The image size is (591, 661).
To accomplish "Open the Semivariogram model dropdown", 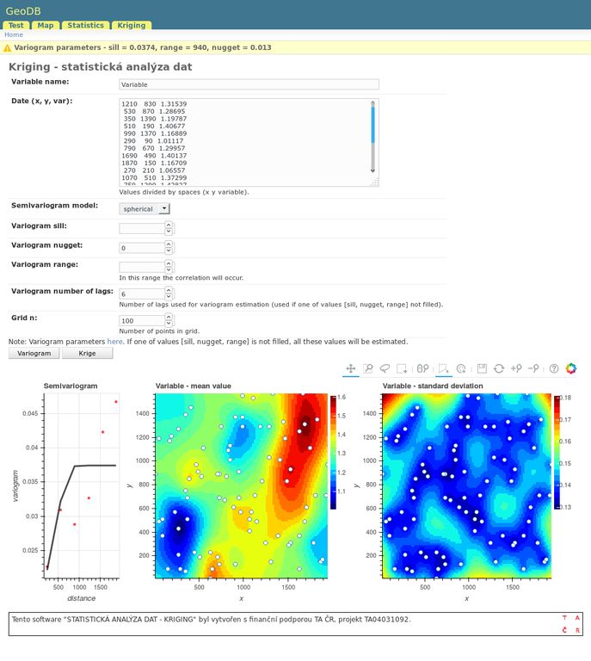I will pyautogui.click(x=145, y=208).
